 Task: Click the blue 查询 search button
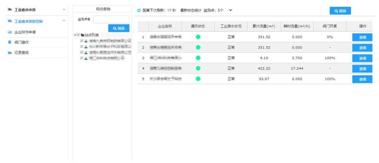coord(340,11)
